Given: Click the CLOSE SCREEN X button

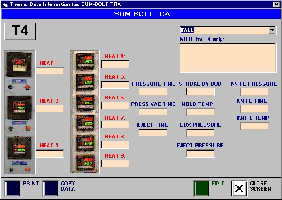Looking at the screenshot, I should (x=239, y=188).
